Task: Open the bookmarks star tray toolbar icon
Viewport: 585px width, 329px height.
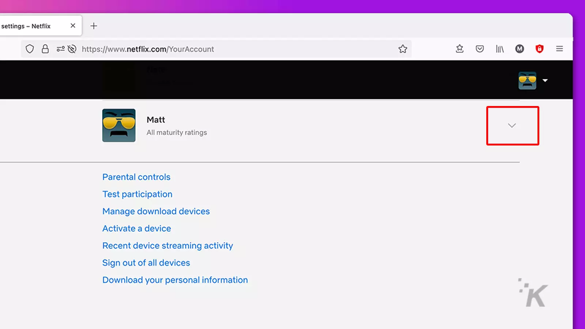Action: click(x=460, y=49)
